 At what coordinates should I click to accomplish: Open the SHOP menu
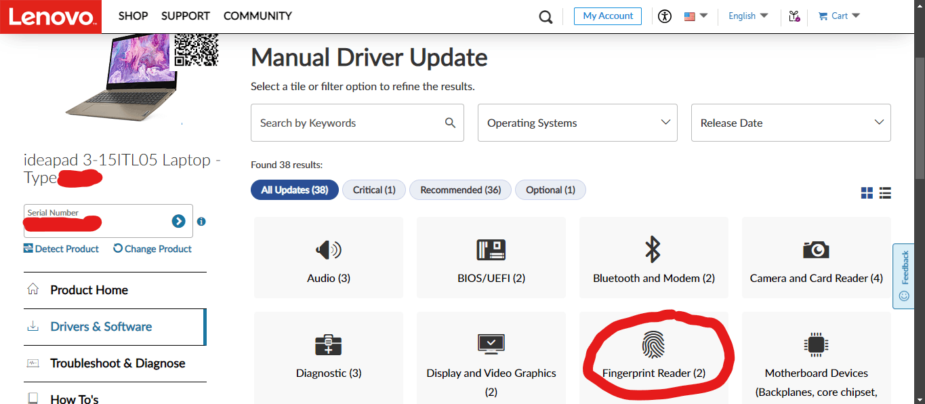(x=133, y=16)
